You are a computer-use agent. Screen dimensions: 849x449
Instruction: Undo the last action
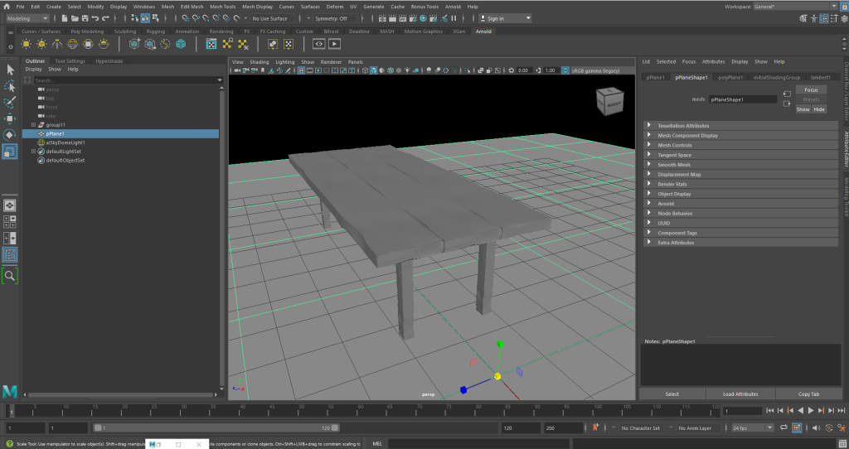coord(95,18)
